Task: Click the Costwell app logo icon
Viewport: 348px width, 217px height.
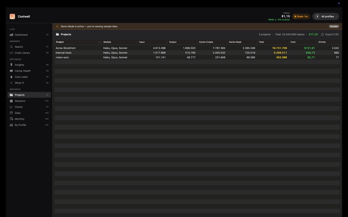Action: [12, 16]
